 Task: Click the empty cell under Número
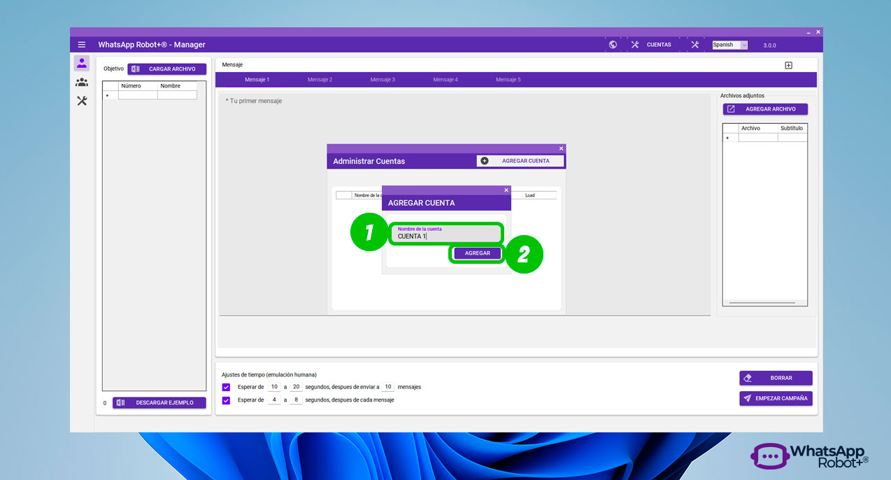138,95
